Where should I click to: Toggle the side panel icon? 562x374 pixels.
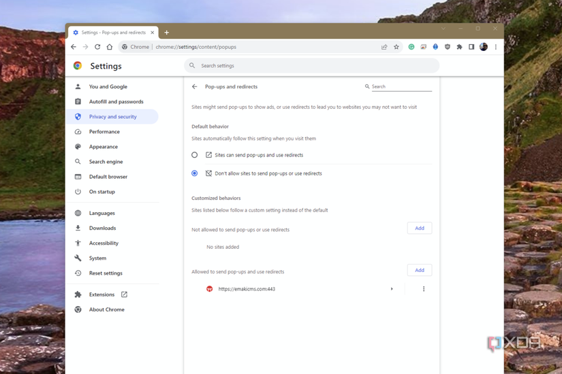[471, 47]
